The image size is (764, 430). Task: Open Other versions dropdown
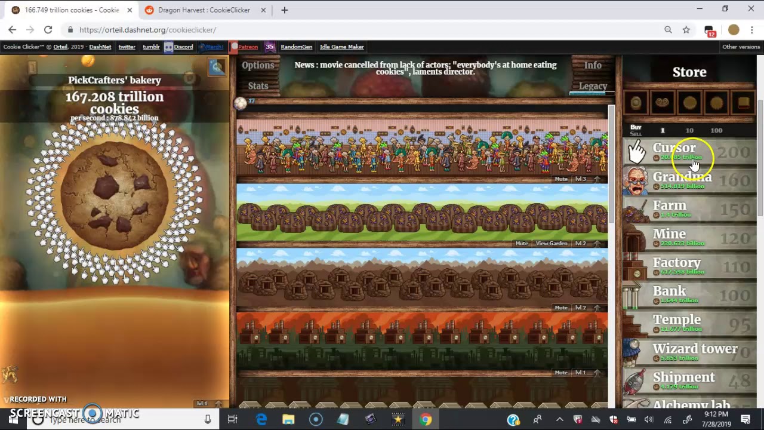[x=741, y=47]
